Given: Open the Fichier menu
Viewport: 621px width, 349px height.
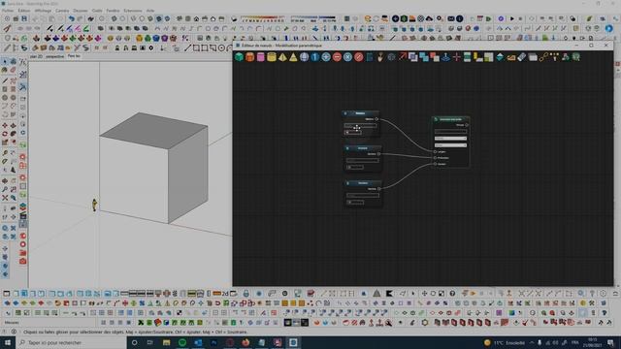Looking at the screenshot, I should 8,11.
